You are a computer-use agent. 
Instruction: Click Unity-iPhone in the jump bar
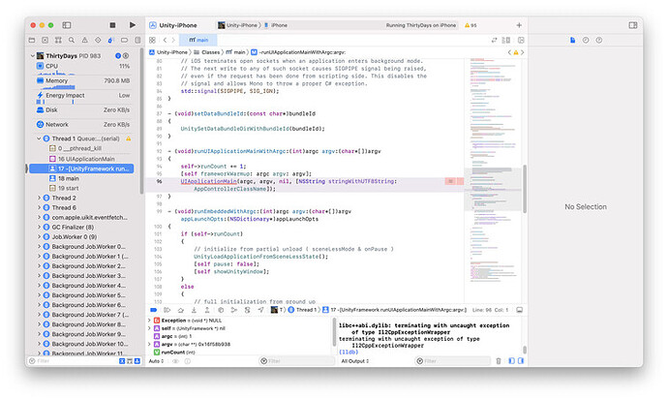168,52
